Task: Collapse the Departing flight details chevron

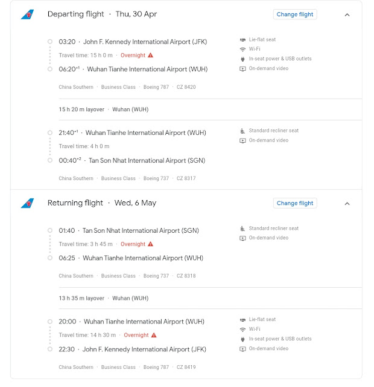Action: [x=347, y=15]
